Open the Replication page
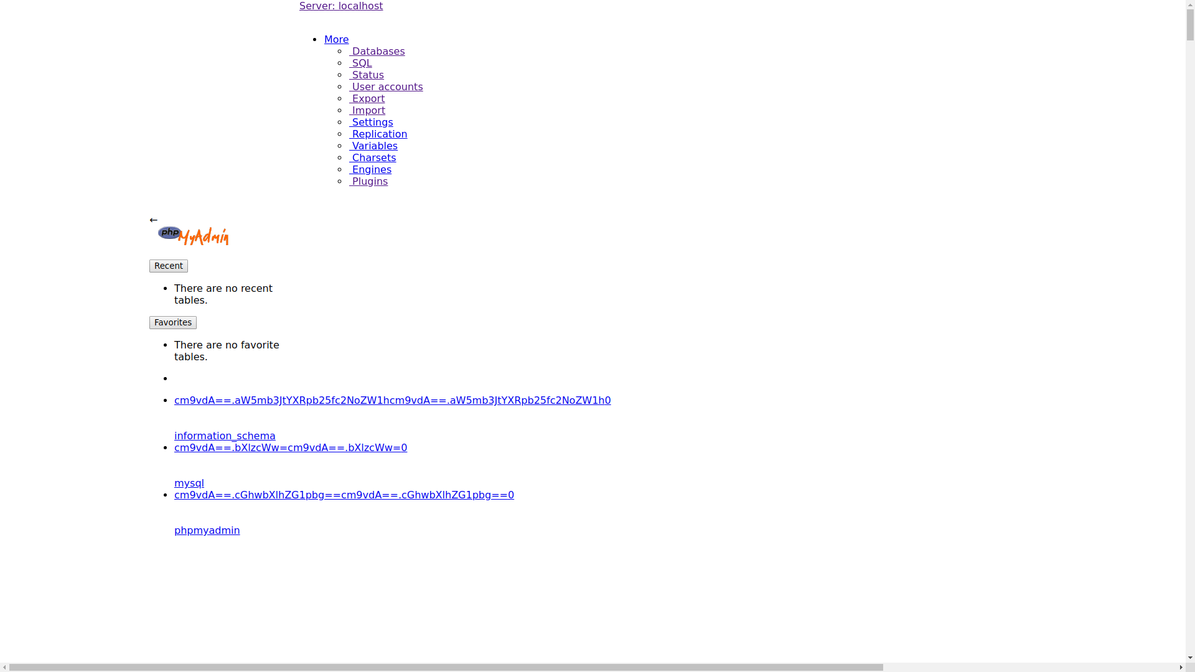The height and width of the screenshot is (672, 1195). point(378,134)
